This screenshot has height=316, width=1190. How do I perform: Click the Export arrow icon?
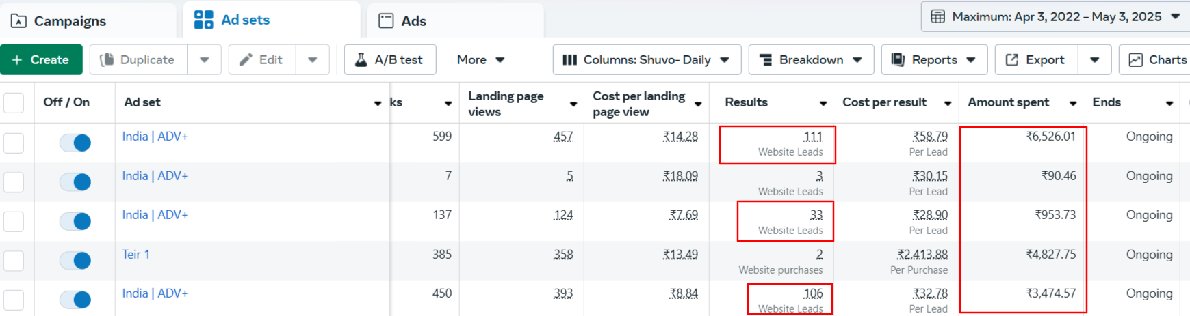coord(1011,60)
